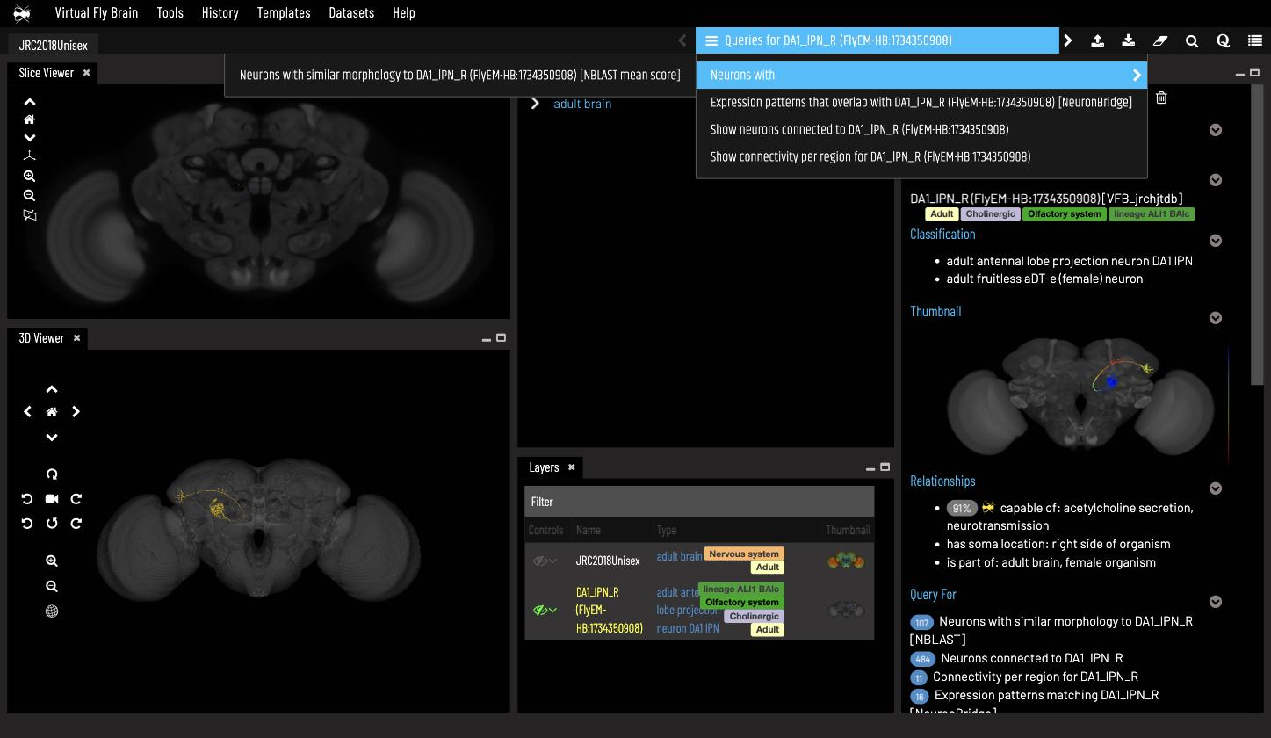This screenshot has height=738, width=1271.
Task: Click the JRC2018Unisex layer thumbnail
Action: (x=846, y=561)
